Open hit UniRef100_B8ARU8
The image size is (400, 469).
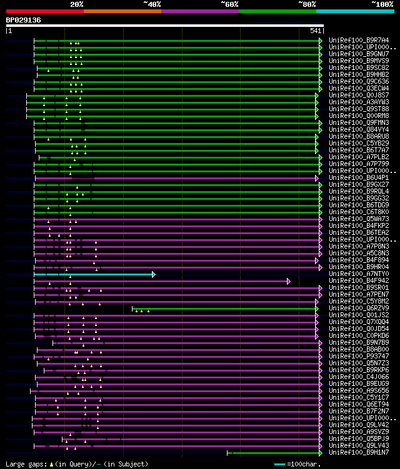point(359,136)
